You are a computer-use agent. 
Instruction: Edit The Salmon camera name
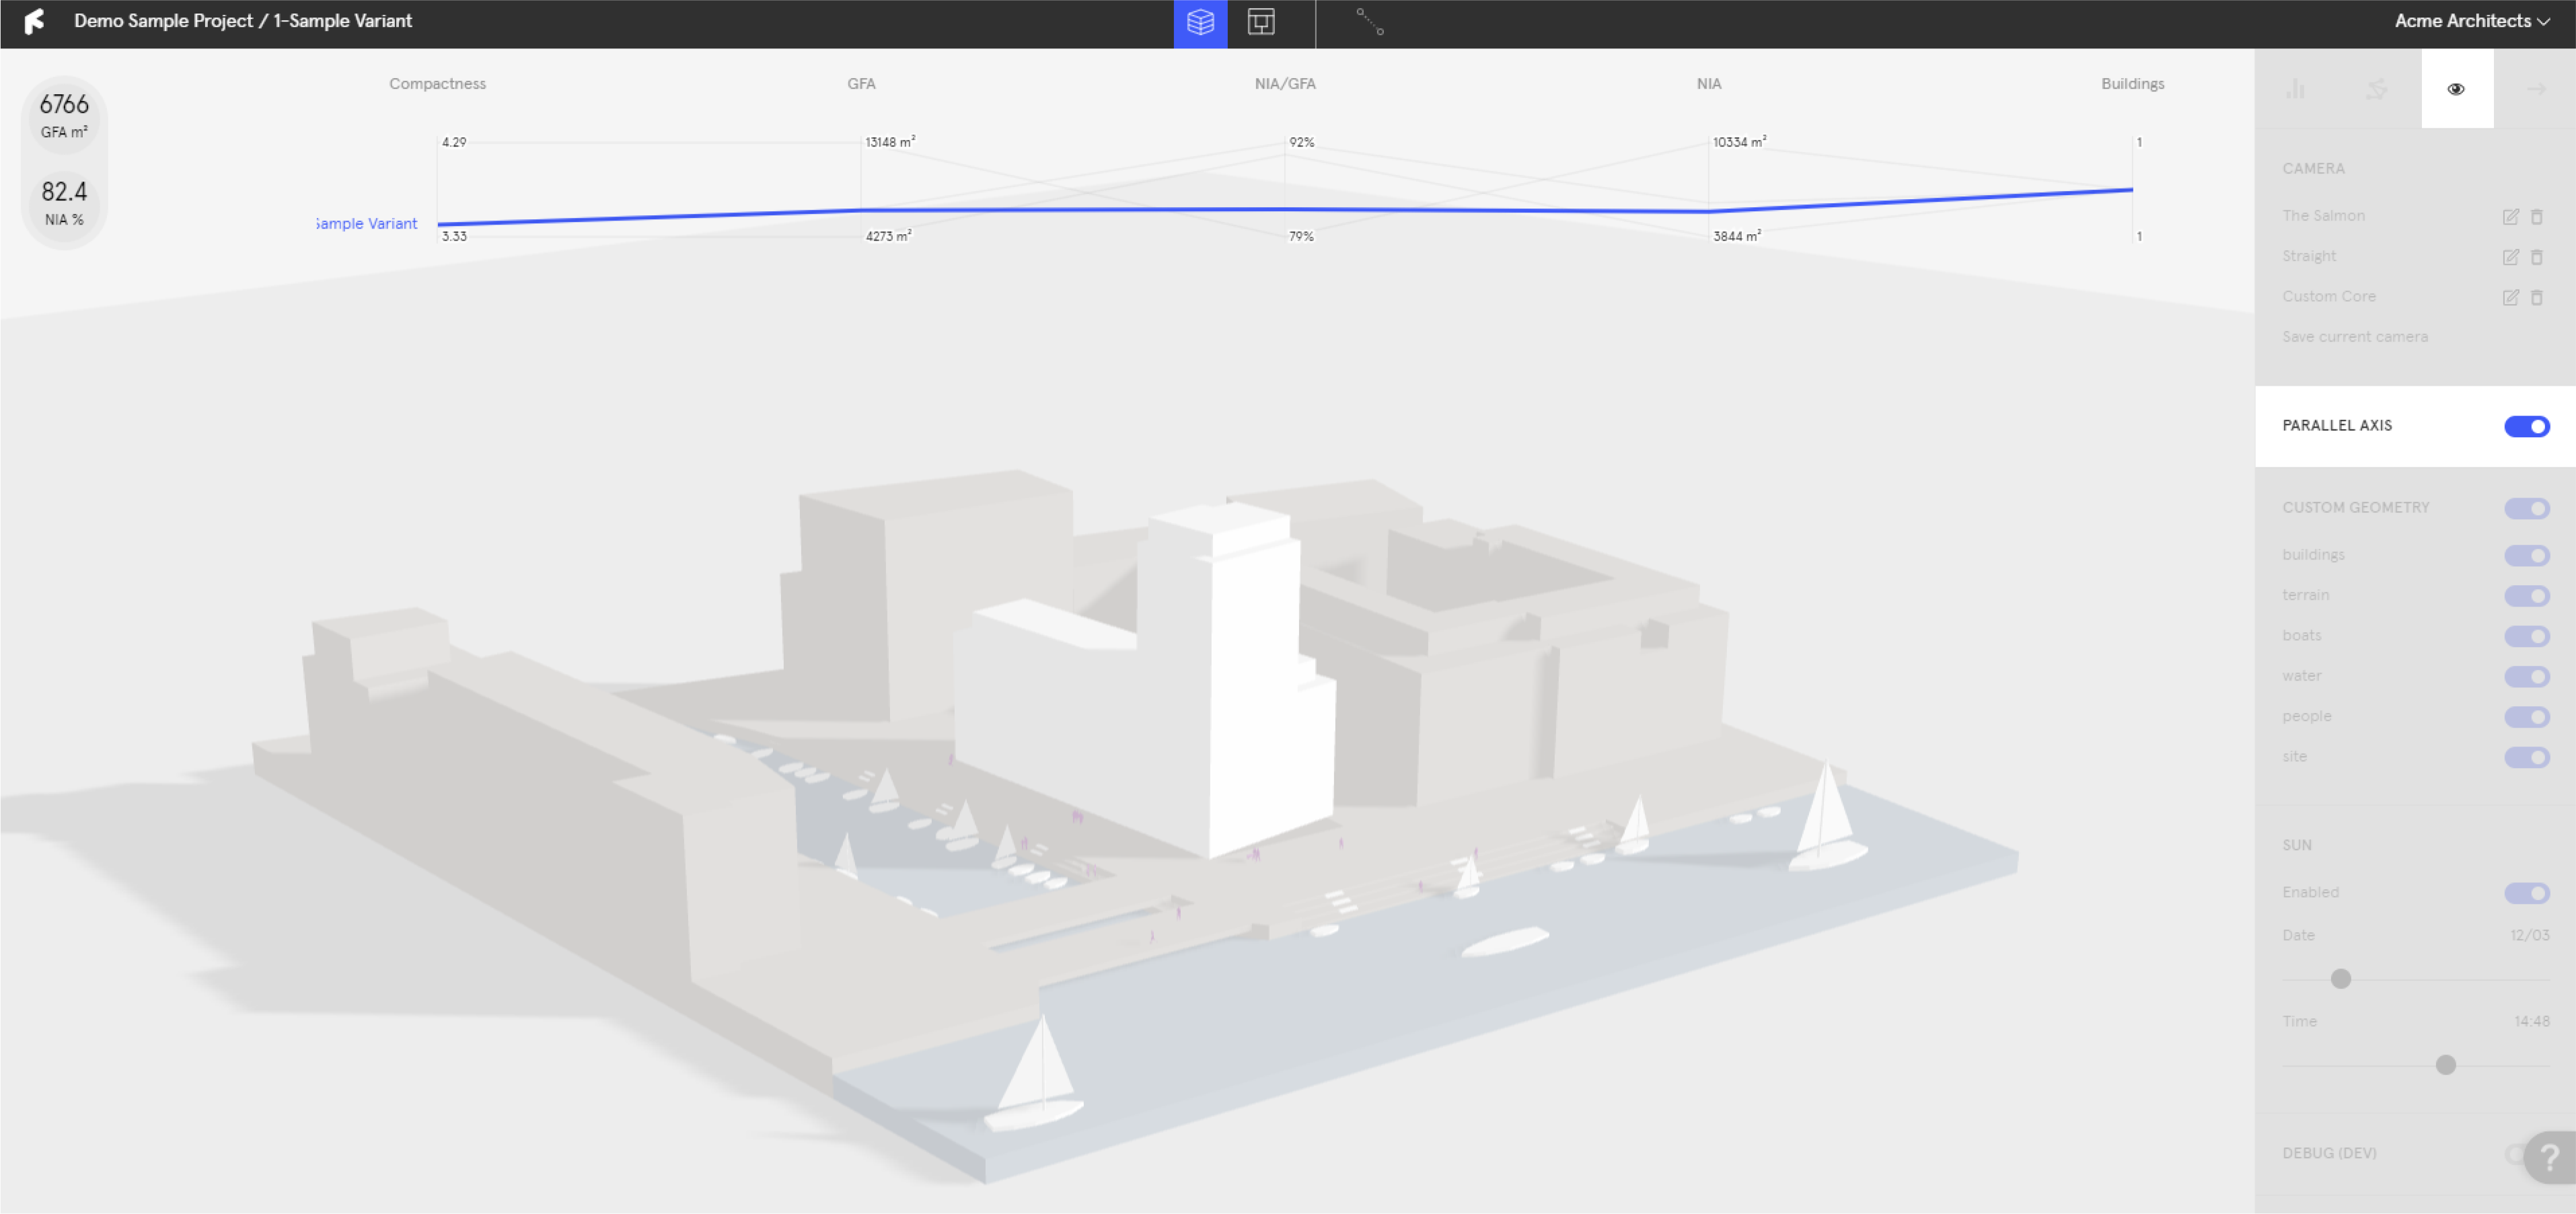point(2510,216)
